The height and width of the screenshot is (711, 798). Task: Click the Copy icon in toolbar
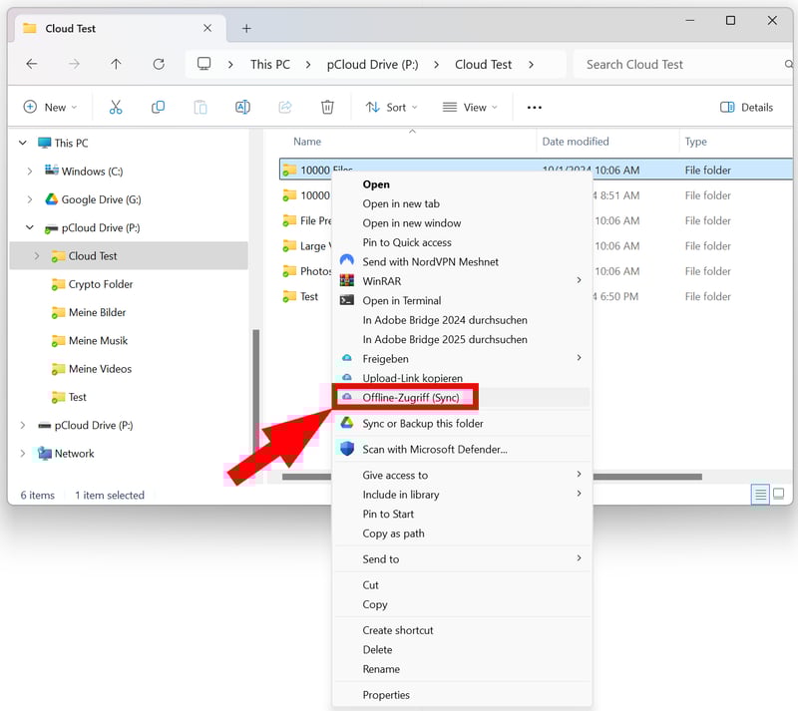coord(158,107)
